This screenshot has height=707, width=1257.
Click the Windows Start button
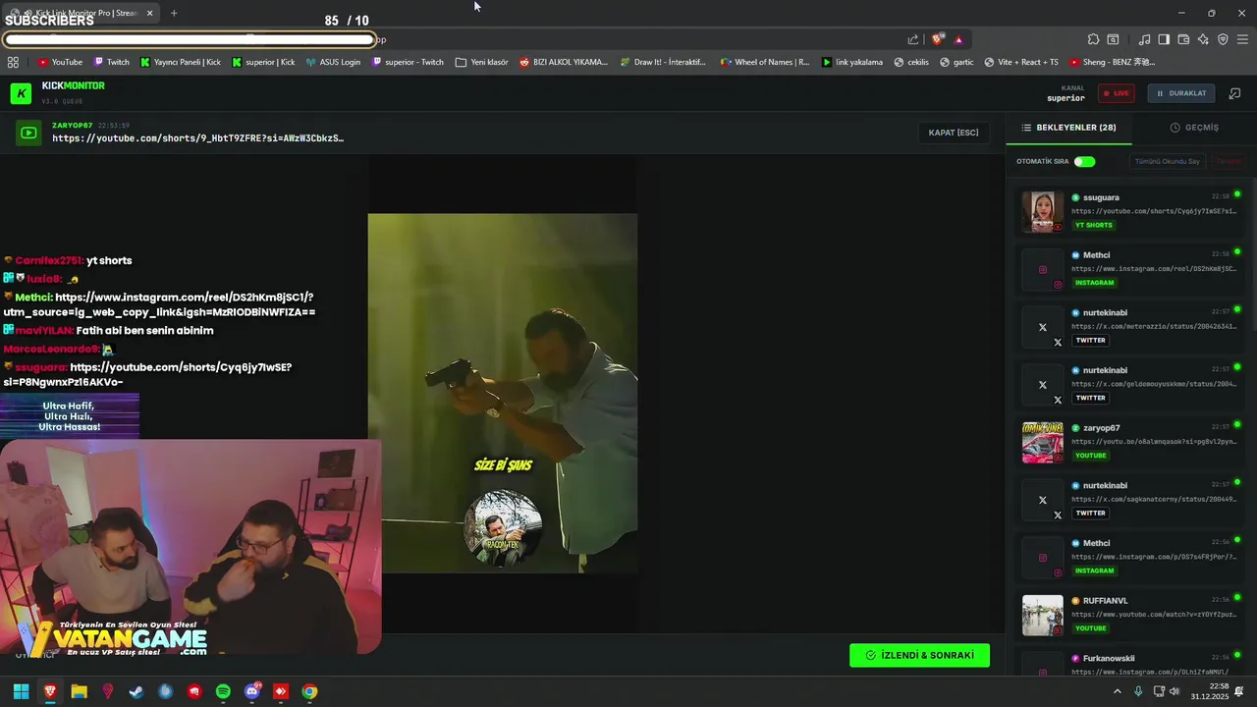click(21, 691)
